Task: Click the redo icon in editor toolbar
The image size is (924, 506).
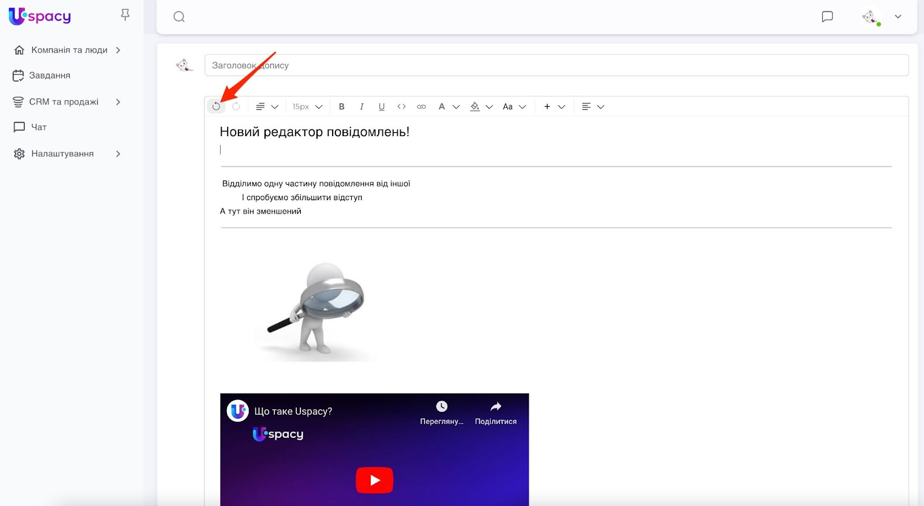Action: coord(236,107)
